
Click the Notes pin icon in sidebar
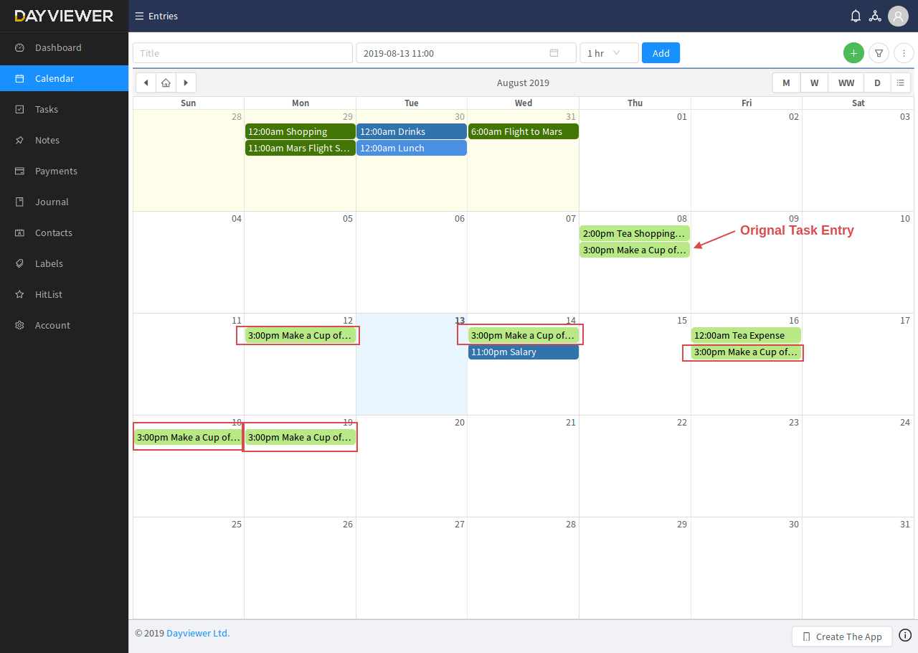point(20,140)
